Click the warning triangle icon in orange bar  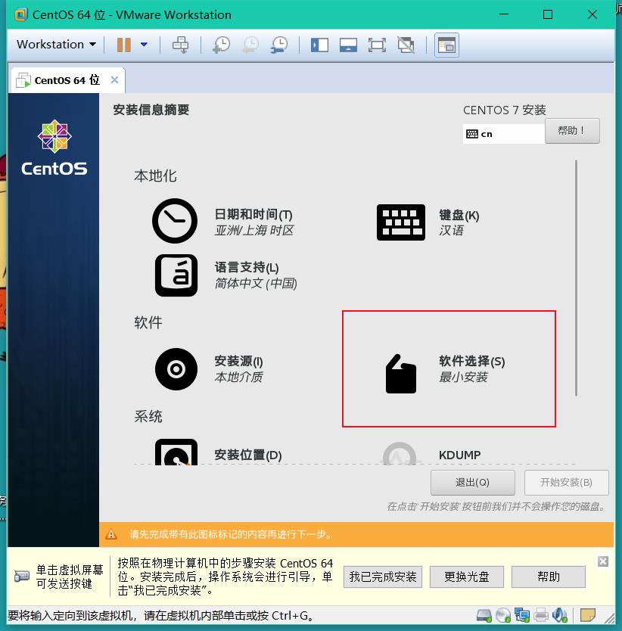point(111,534)
